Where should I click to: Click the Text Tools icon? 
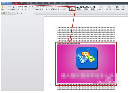[109, 7]
